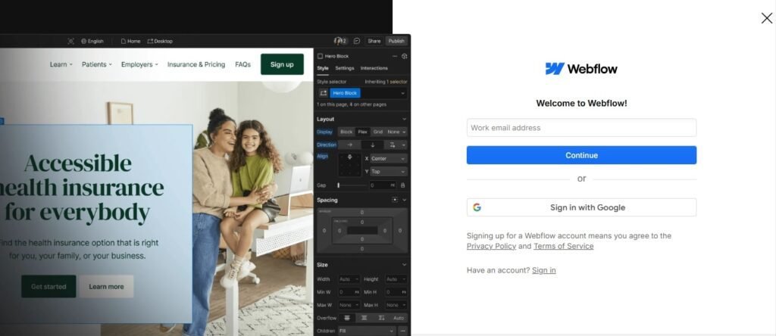Focus the Height Auto field
776x336 pixels.
pos(396,279)
